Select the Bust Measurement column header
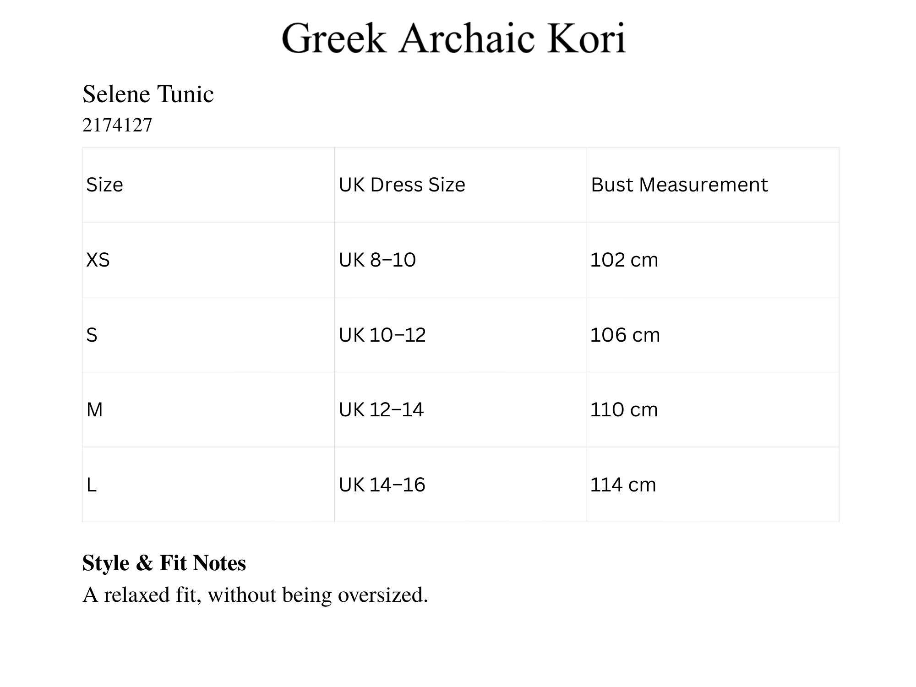The height and width of the screenshot is (687, 916). tap(679, 185)
